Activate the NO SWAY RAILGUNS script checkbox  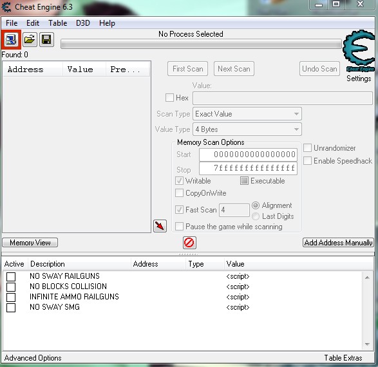point(11,277)
